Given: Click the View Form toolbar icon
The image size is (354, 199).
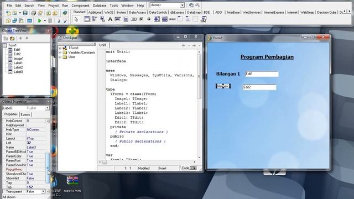Looking at the screenshot, I should pyautogui.click(x=15, y=21).
